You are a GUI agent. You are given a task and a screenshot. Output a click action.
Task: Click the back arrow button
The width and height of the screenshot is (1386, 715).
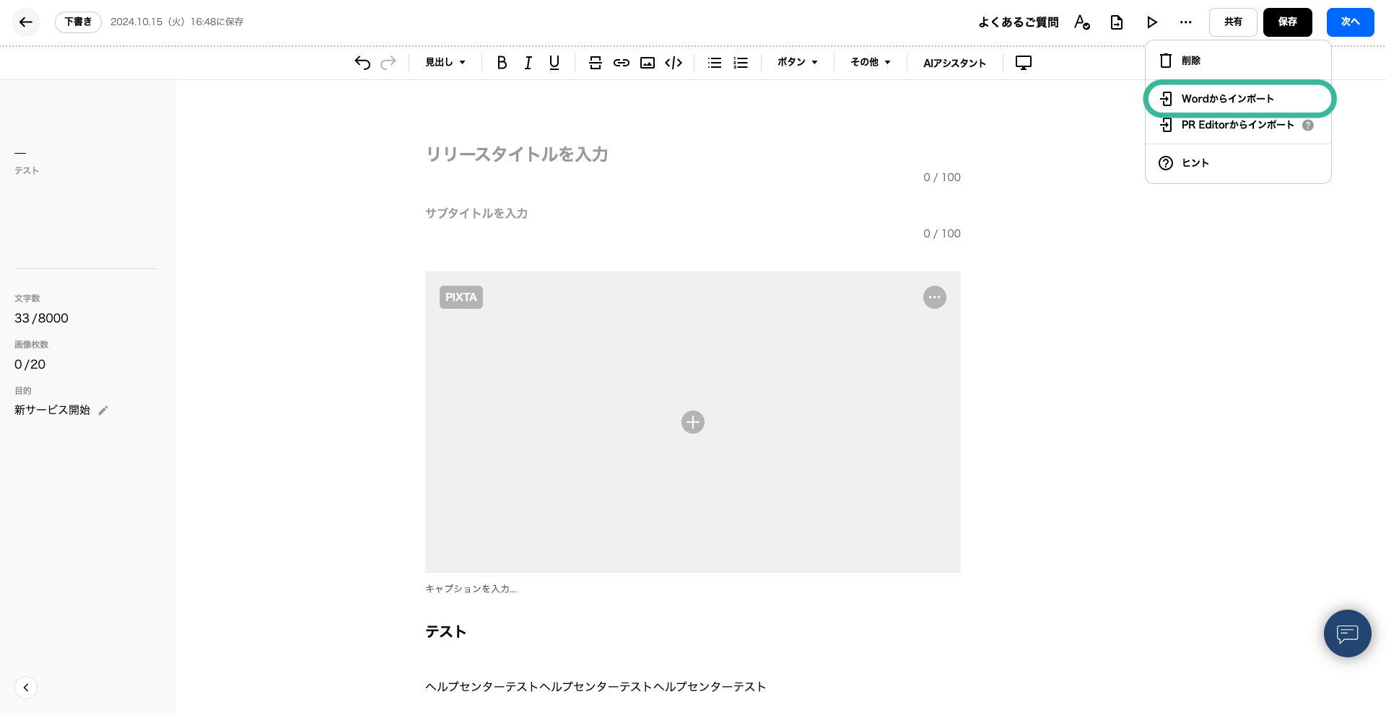tap(26, 22)
